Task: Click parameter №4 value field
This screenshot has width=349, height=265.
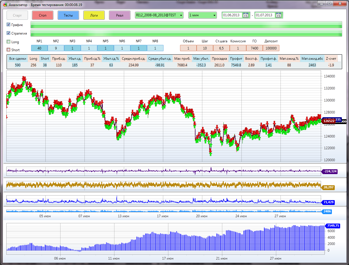Action: pos(89,48)
